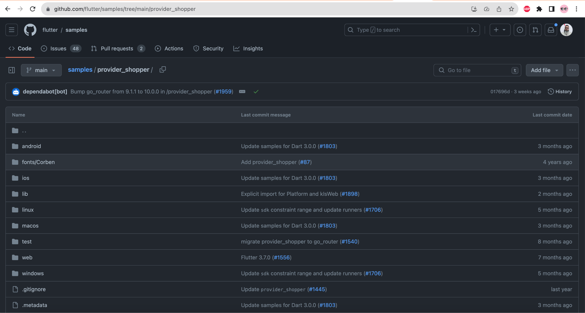
Task: Open the flutter organization link
Action: point(50,30)
